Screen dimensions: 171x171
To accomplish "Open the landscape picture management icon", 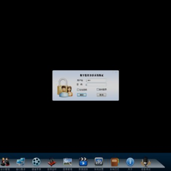I will pos(67,162).
